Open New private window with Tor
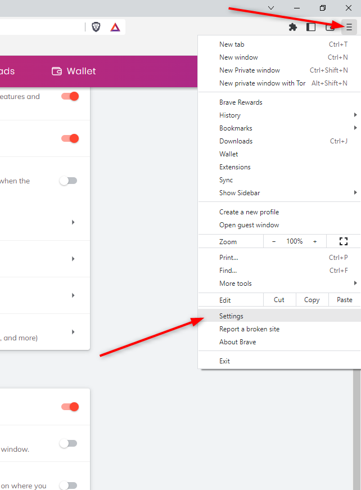 (x=279, y=83)
